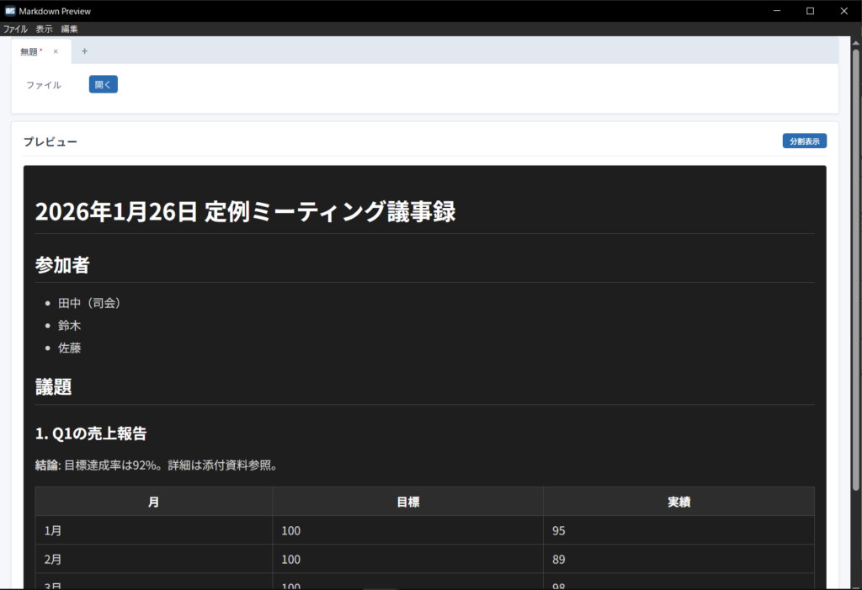Close the 無題 tab with its × icon
862x590 pixels.
pyautogui.click(x=56, y=51)
